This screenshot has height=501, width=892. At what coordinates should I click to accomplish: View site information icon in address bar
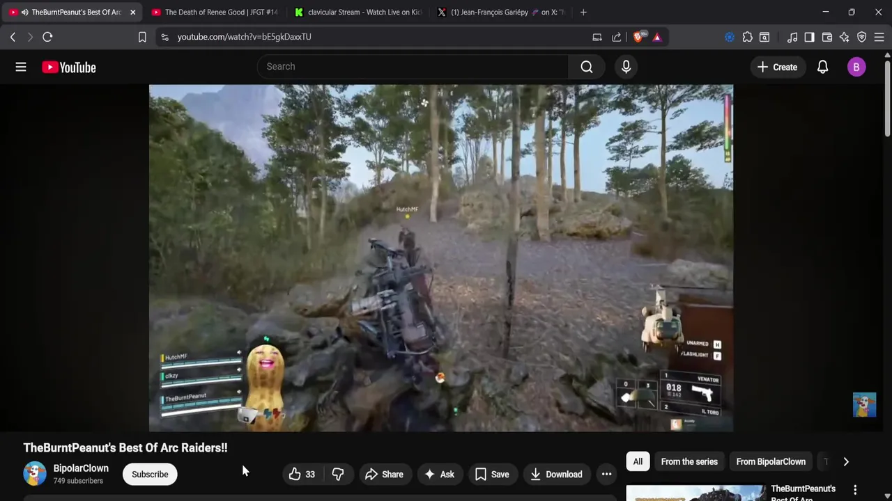click(x=164, y=37)
